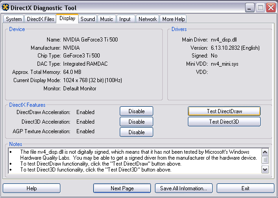This screenshot has height=198, width=278.
Task: Switch to the System tab
Action: [x=14, y=19]
